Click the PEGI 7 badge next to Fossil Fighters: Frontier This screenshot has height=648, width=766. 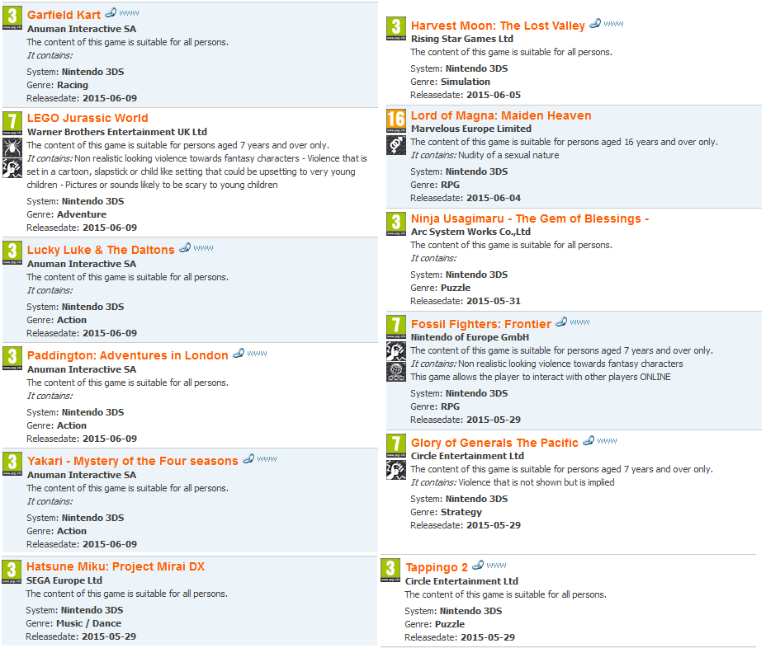pos(396,327)
